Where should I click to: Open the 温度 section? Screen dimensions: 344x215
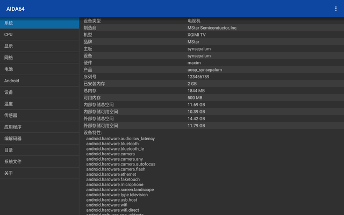tap(39, 104)
